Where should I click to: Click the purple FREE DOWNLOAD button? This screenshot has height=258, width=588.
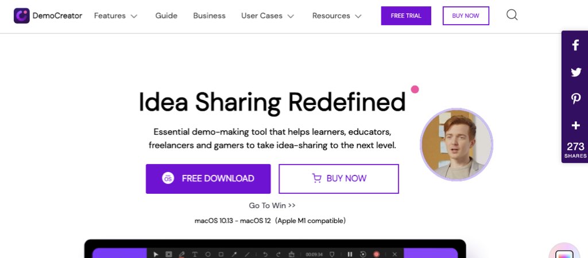click(208, 179)
